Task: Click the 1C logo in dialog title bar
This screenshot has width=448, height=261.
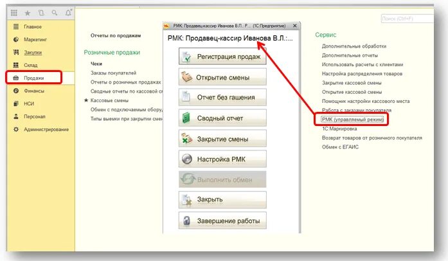Action: tap(166, 26)
